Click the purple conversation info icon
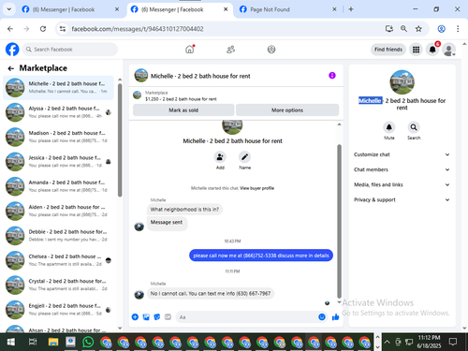 (x=332, y=76)
